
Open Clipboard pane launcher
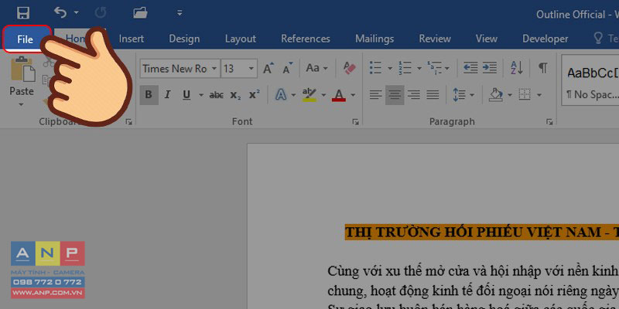click(x=128, y=122)
